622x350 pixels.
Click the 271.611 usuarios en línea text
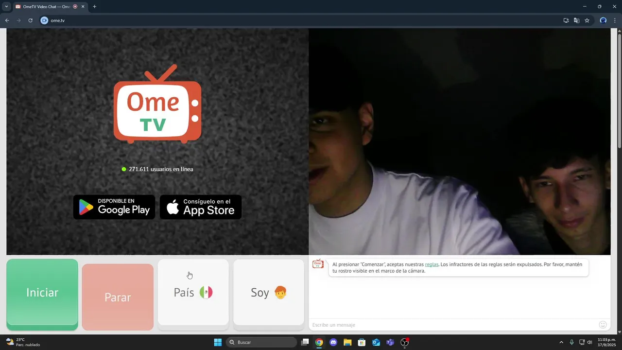161,169
